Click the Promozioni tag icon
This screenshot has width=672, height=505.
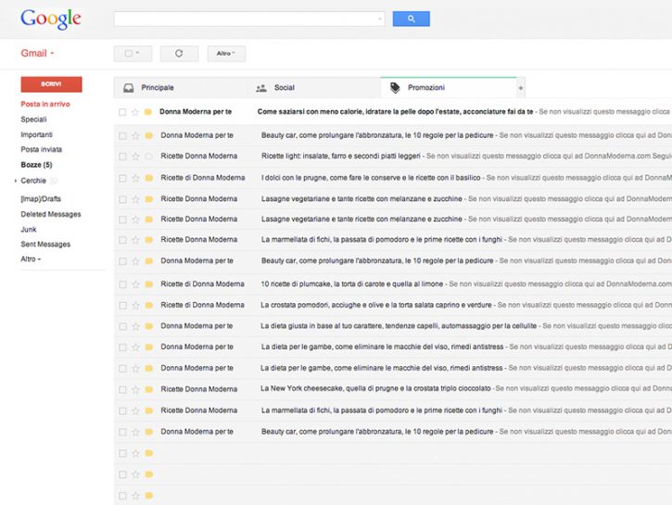395,88
